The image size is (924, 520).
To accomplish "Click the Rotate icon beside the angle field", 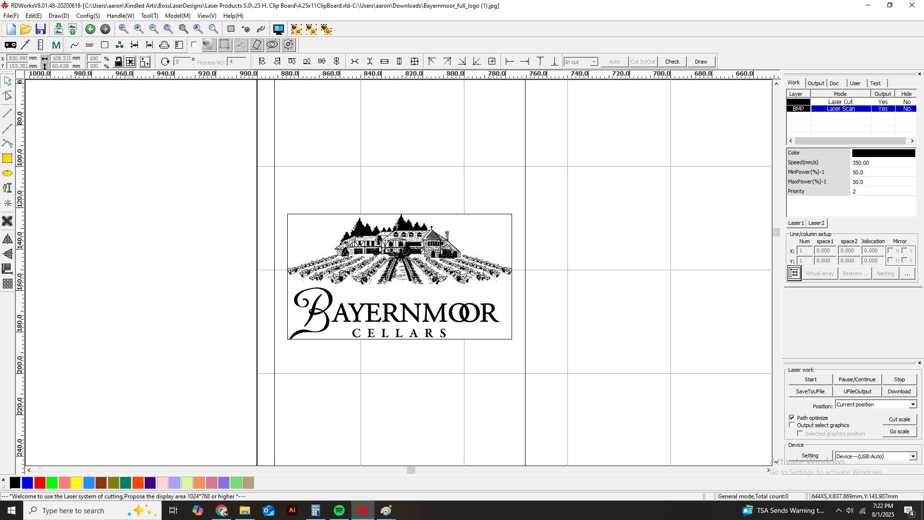I will 165,62.
